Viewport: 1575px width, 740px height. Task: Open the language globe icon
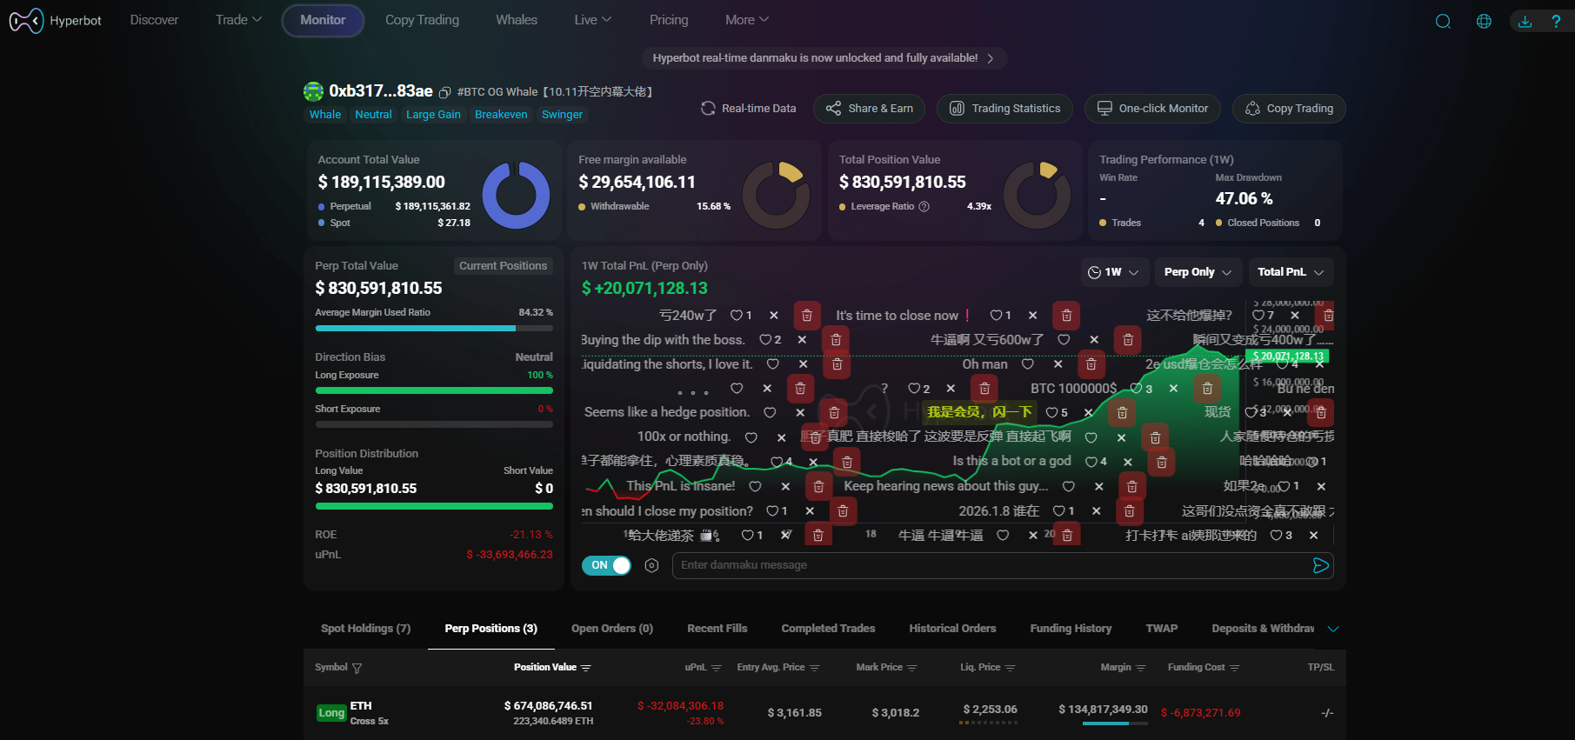click(x=1484, y=21)
